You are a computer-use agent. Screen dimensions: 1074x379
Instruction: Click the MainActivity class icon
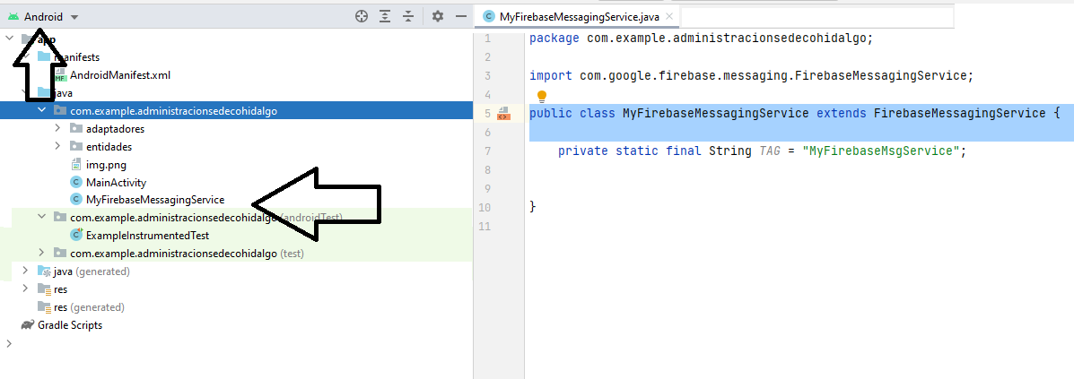click(x=76, y=183)
